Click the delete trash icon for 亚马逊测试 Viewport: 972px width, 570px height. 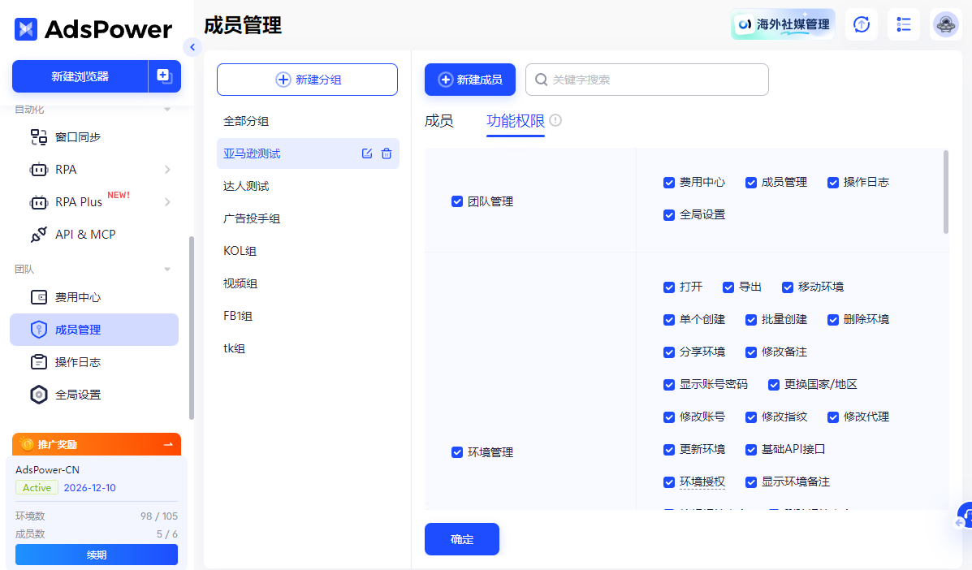[387, 153]
